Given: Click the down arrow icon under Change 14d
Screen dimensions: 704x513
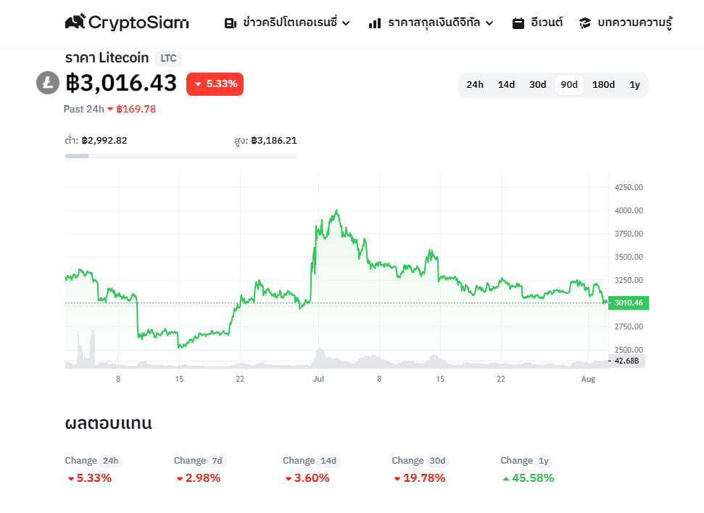Looking at the screenshot, I should (289, 479).
